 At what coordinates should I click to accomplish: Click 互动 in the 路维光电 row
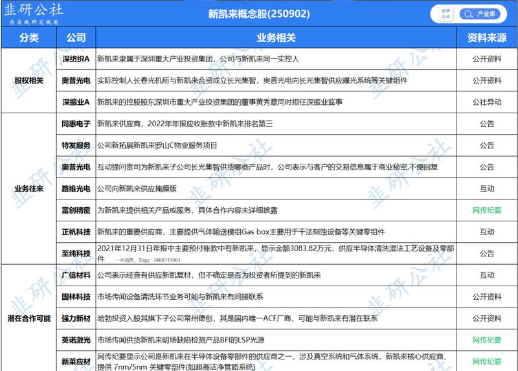click(x=487, y=188)
